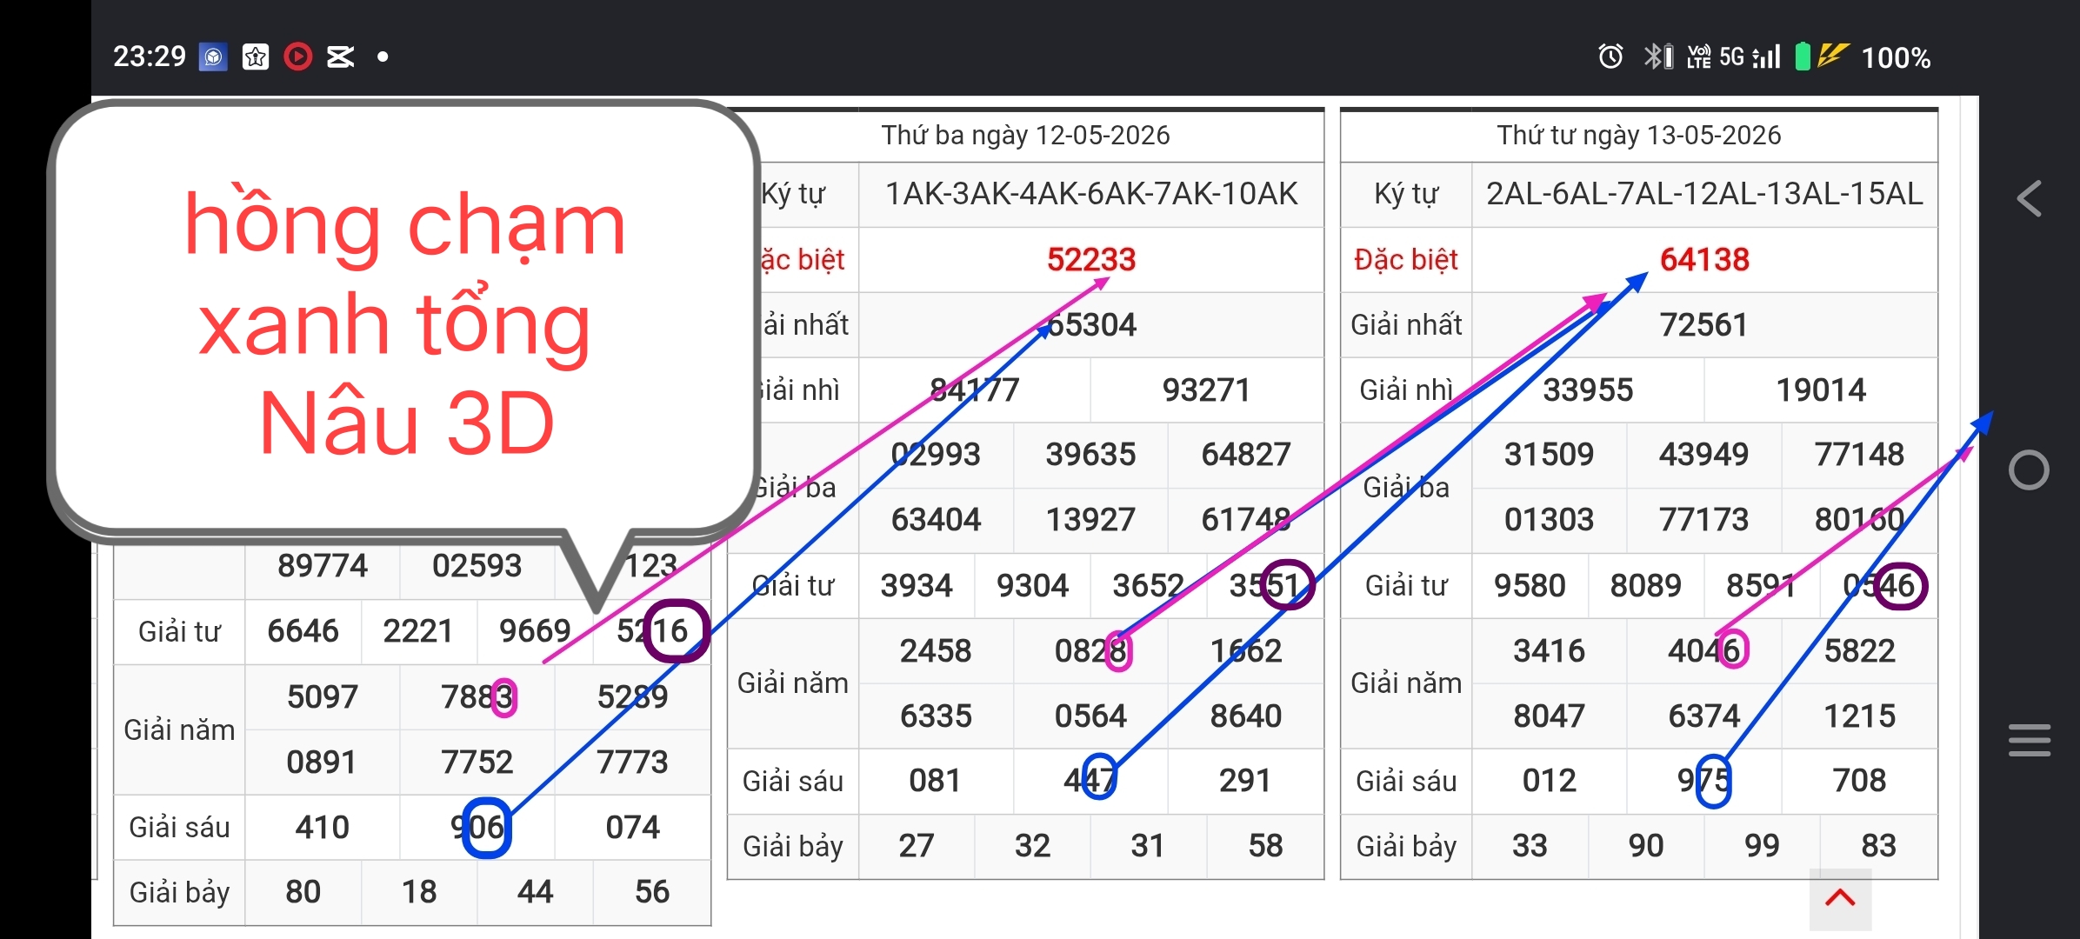Image resolution: width=2080 pixels, height=939 pixels.
Task: Tap the Android home circle button
Action: 2029,470
